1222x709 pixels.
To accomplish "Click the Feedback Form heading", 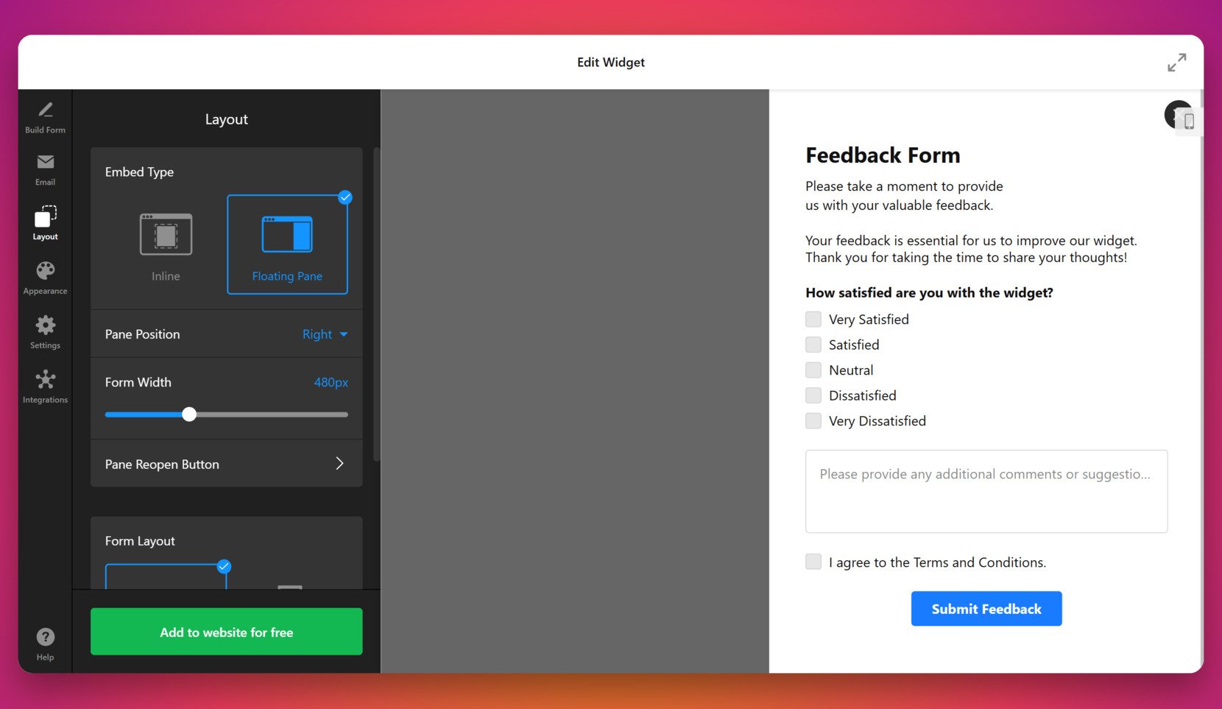I will pos(883,155).
